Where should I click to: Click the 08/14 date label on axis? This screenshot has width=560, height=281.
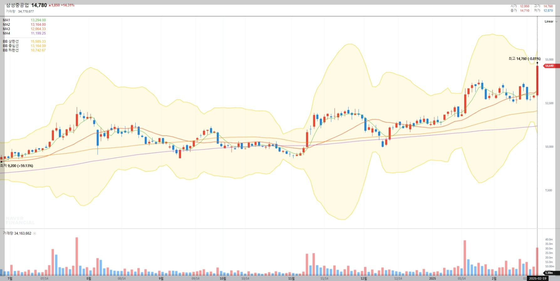(122, 278)
